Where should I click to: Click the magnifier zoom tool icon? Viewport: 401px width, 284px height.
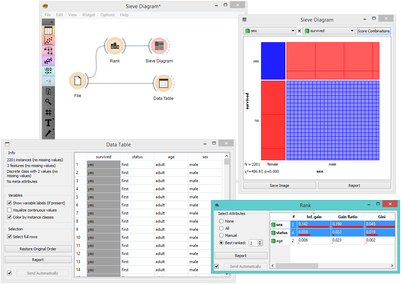[48, 102]
